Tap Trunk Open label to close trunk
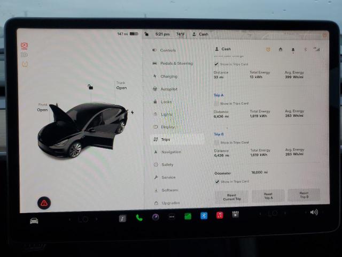342x257 pixels. click(x=121, y=86)
